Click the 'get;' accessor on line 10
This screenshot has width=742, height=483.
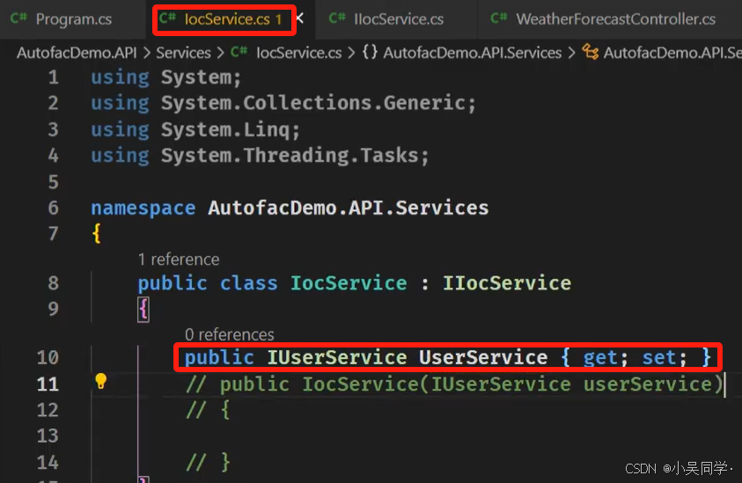[x=606, y=357]
